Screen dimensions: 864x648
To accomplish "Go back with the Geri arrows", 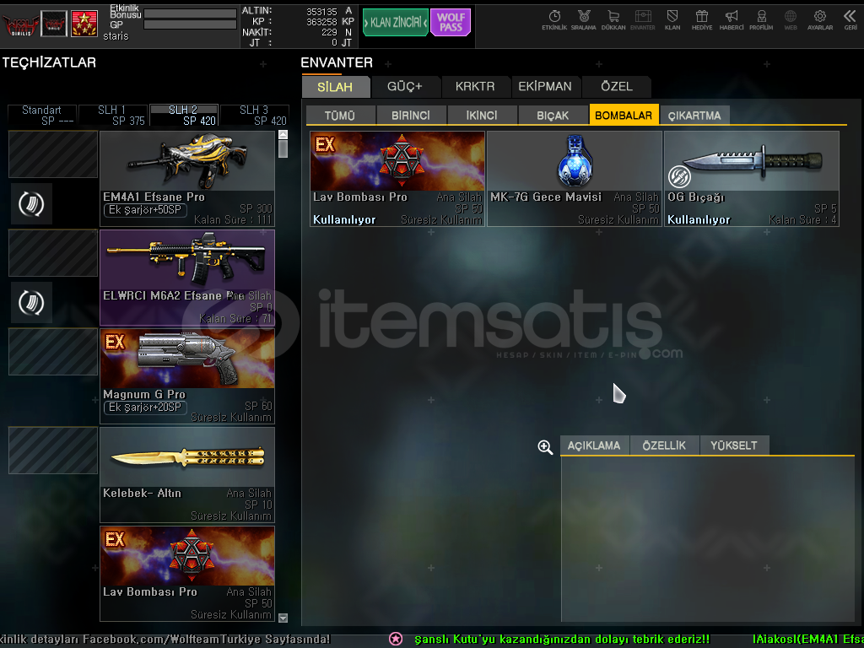I will point(850,19).
